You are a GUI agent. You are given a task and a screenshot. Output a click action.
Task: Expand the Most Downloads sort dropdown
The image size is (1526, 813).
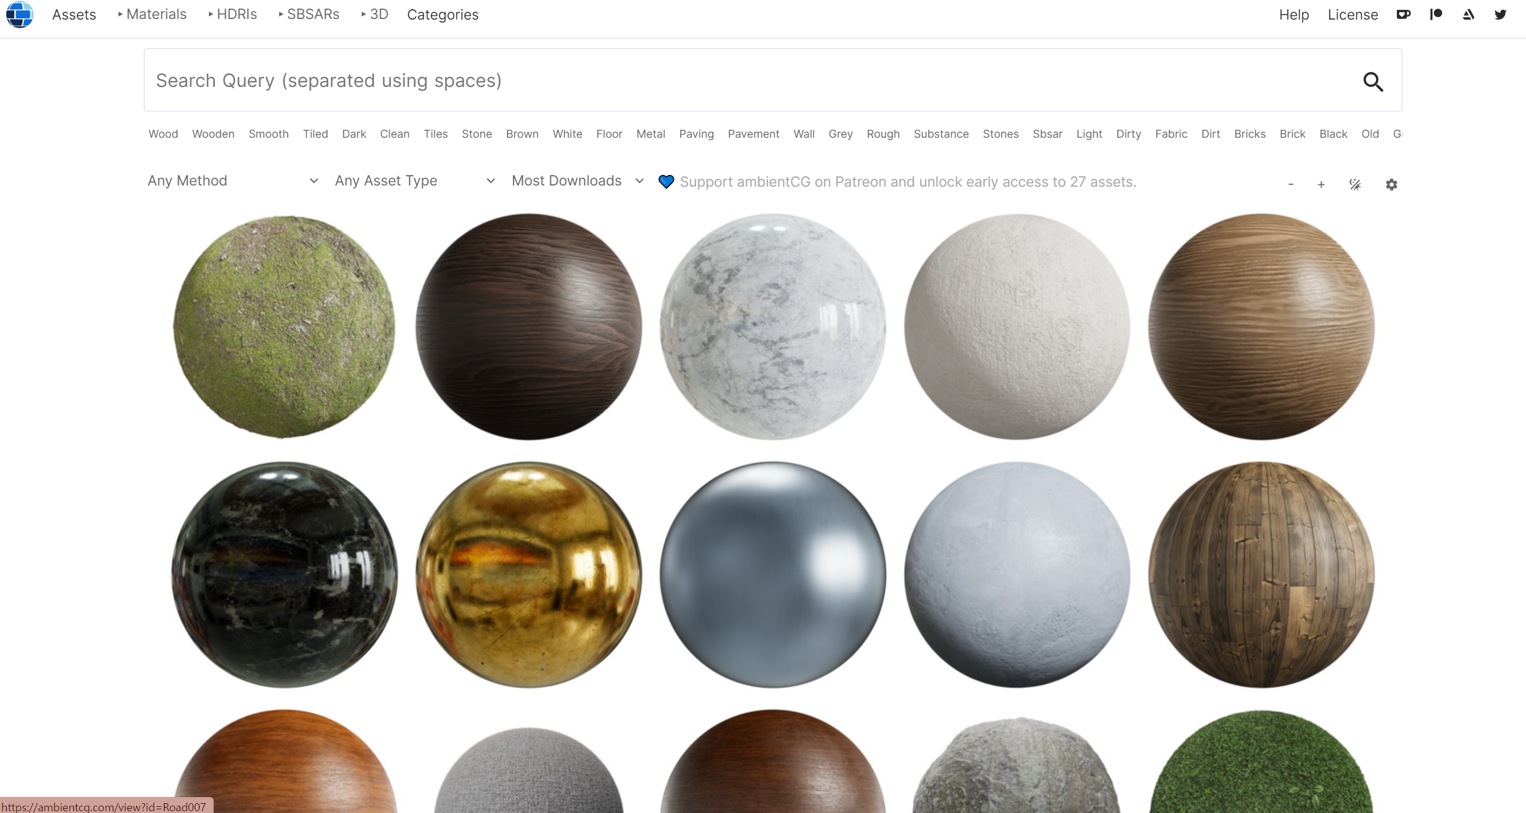(577, 181)
